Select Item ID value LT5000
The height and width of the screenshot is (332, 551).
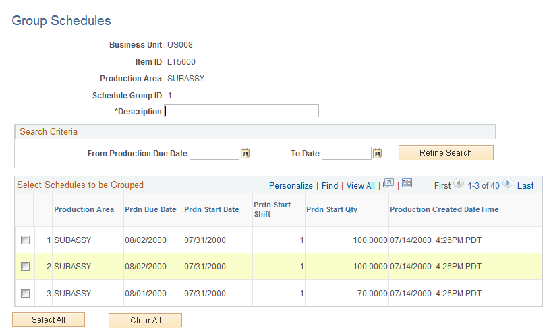181,62
